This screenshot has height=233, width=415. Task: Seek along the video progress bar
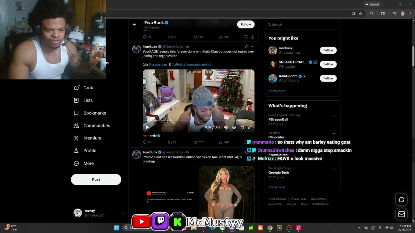click(x=198, y=121)
